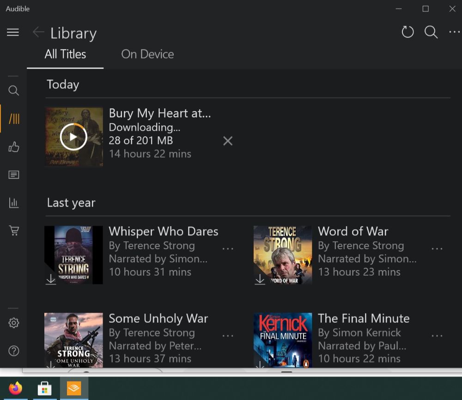Open the Bury My Heart at... title
Screen dimensions: 462x400
(x=160, y=113)
